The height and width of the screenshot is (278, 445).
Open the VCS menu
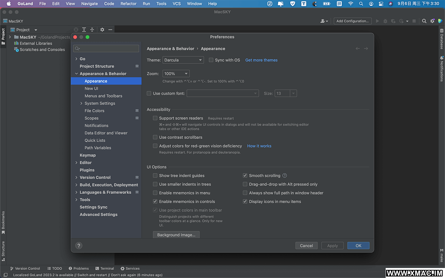coord(177,4)
